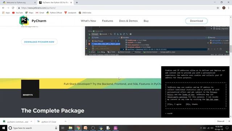Close the downloads bar

click(x=229, y=121)
